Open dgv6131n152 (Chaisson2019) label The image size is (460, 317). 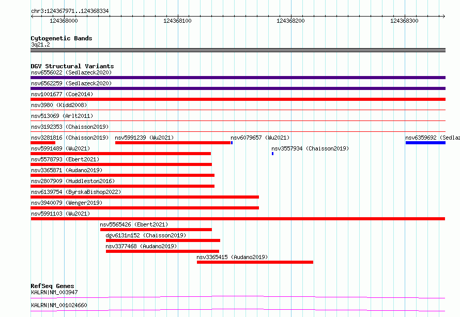[x=146, y=235]
